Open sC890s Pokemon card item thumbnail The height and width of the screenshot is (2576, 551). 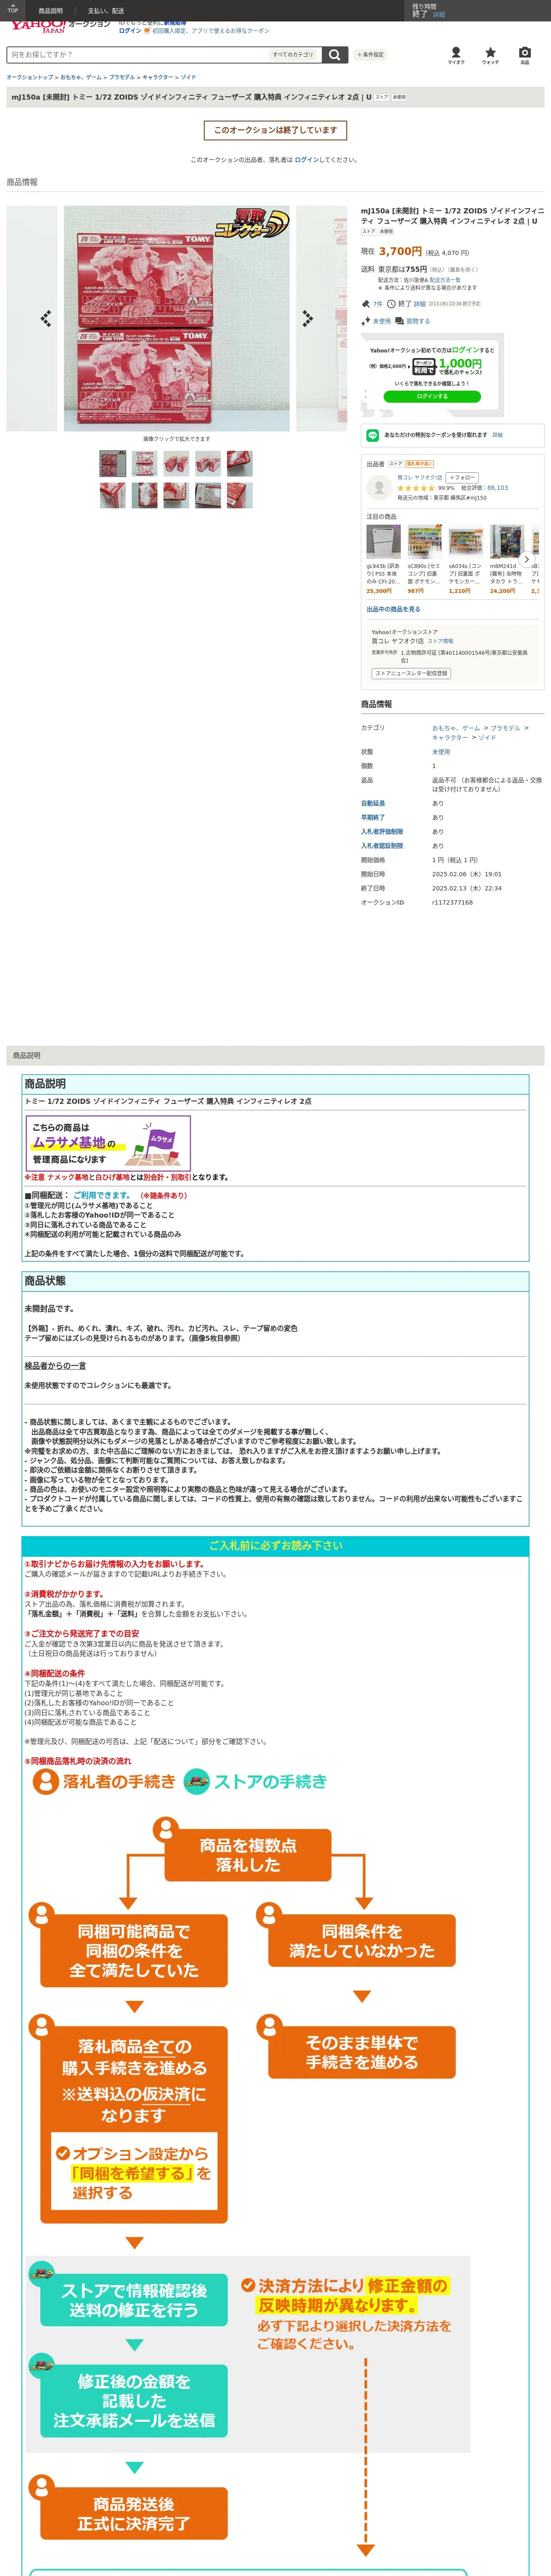click(424, 542)
